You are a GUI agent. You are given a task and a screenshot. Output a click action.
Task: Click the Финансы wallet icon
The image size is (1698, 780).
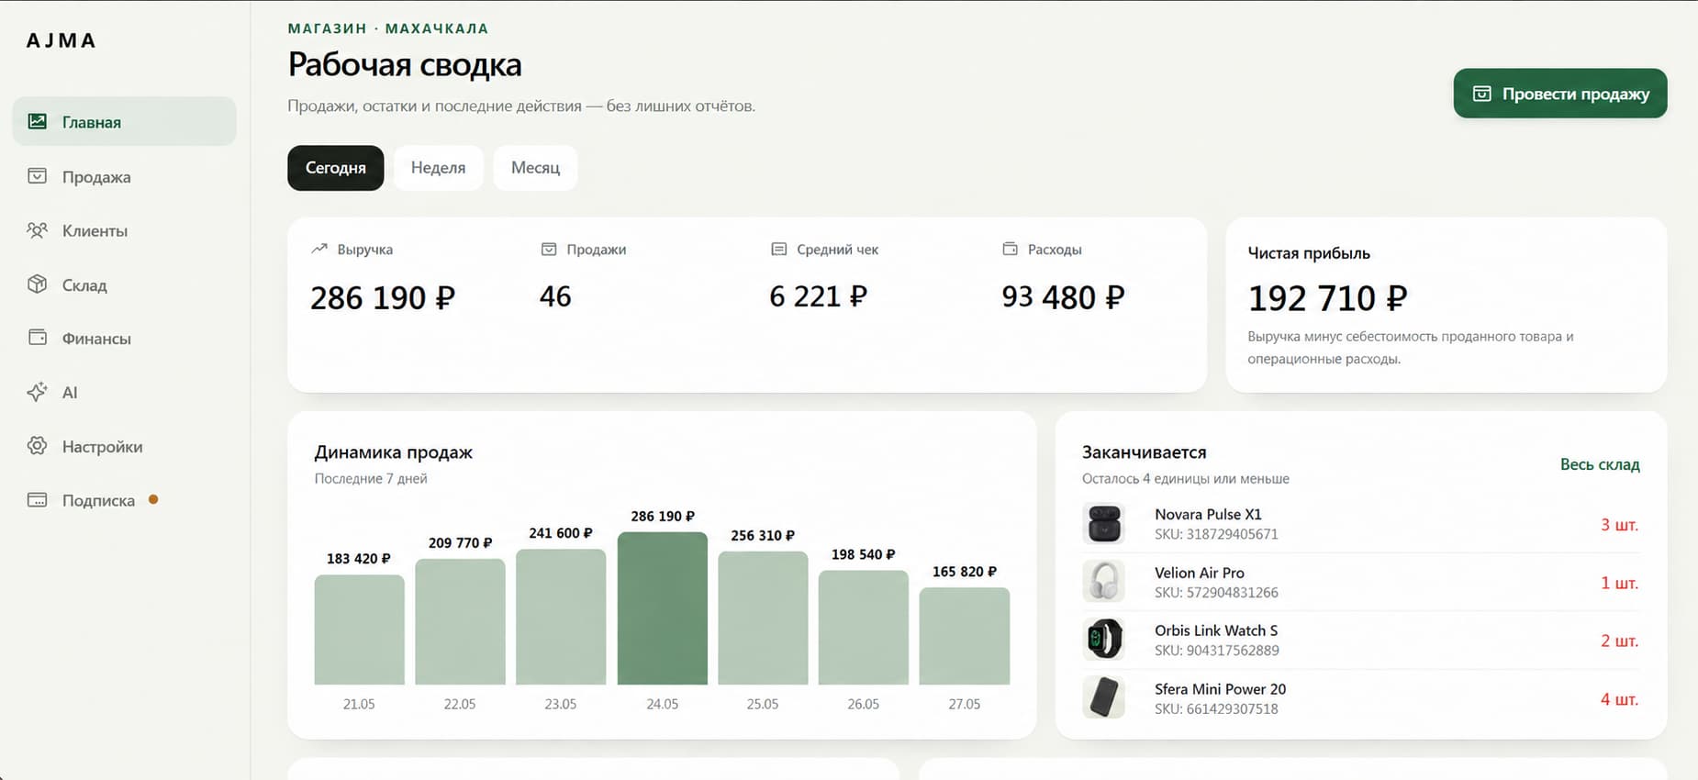37,338
